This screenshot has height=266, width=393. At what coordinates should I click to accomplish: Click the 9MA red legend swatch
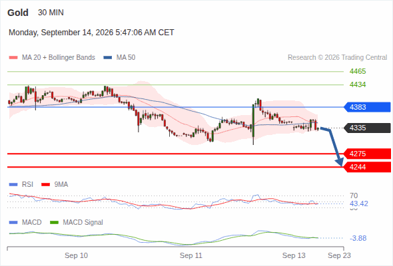coord(45,185)
